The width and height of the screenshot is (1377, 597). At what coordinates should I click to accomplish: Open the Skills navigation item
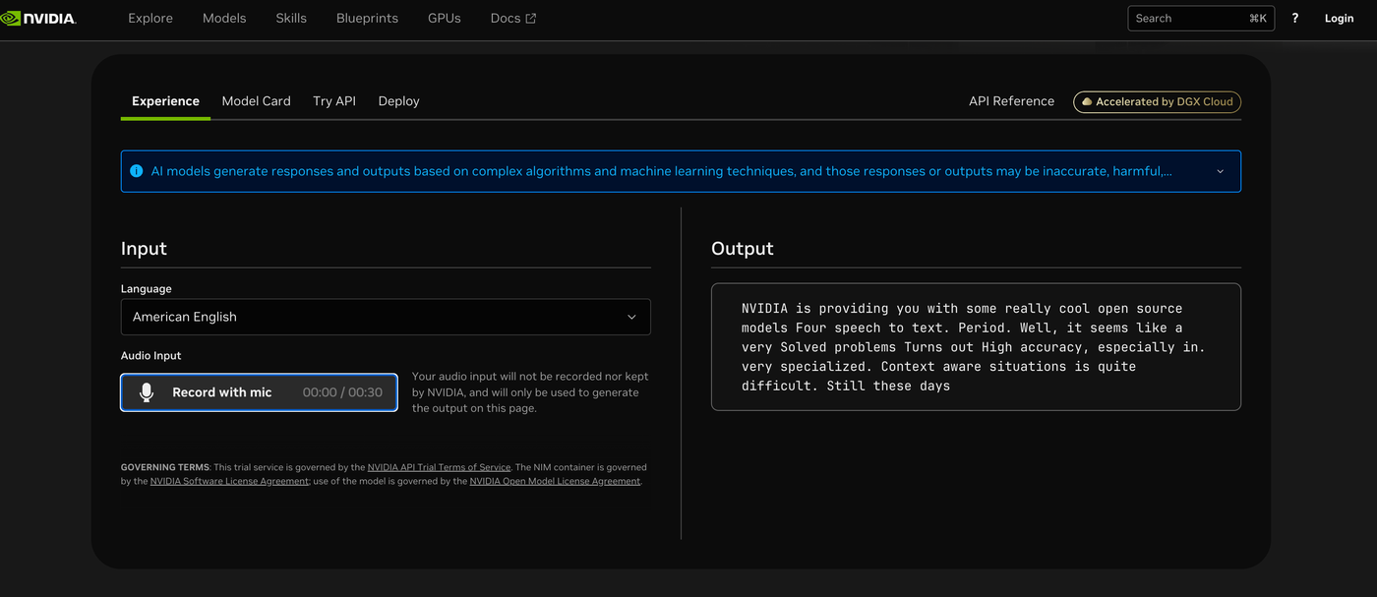coord(291,18)
